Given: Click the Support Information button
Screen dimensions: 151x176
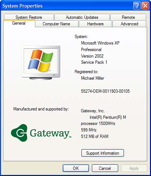Looking at the screenshot, I should tap(103, 153).
